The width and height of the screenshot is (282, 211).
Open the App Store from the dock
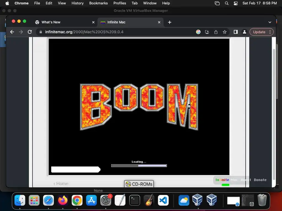91,200
